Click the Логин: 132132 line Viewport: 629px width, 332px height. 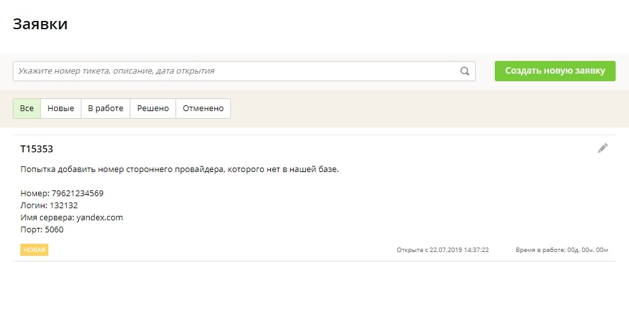click(49, 206)
